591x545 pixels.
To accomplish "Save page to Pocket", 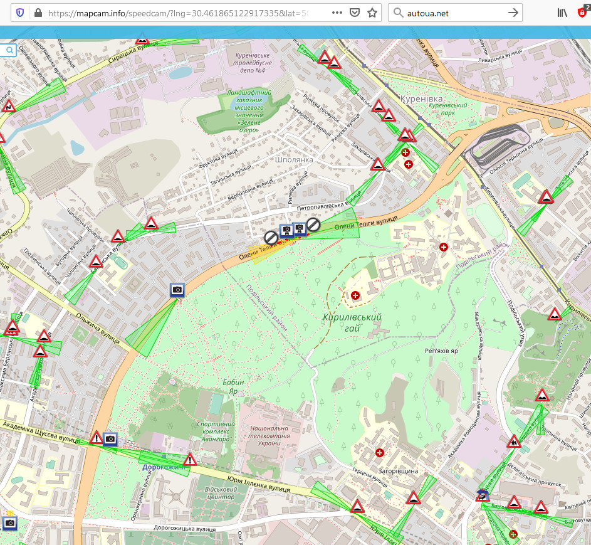I will point(355,13).
